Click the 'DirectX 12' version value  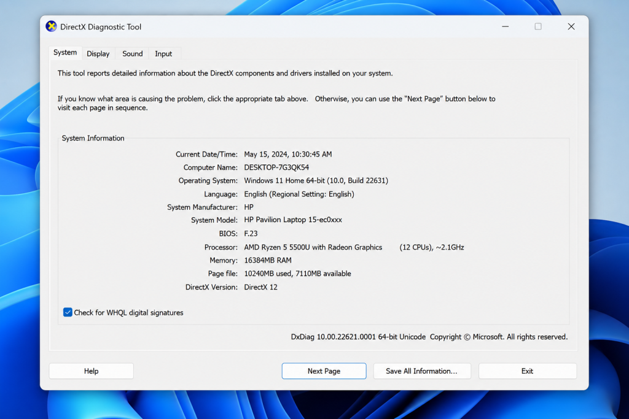coord(260,287)
